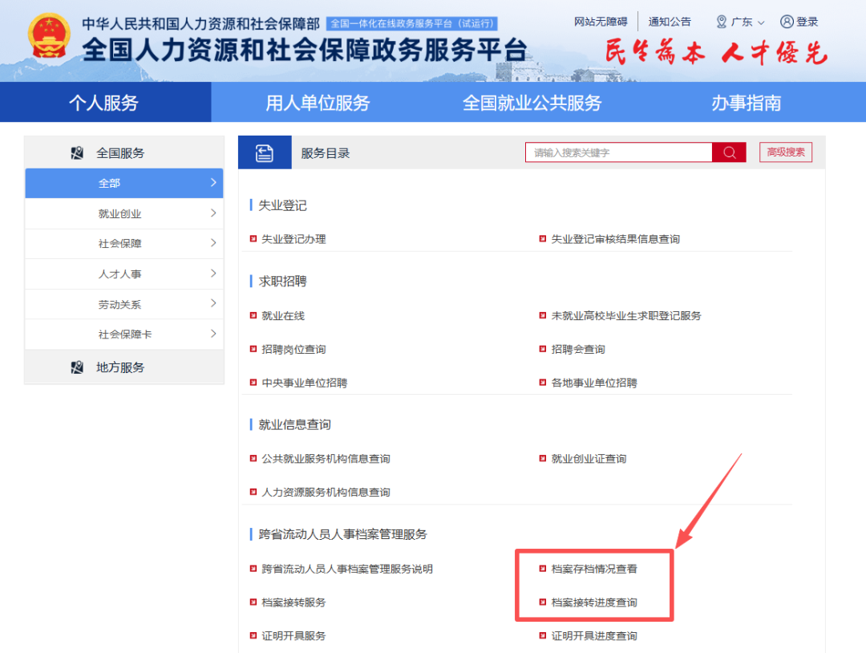Click the red bullet icon before 失业登记办理
Image resolution: width=866 pixels, height=653 pixels.
(253, 239)
